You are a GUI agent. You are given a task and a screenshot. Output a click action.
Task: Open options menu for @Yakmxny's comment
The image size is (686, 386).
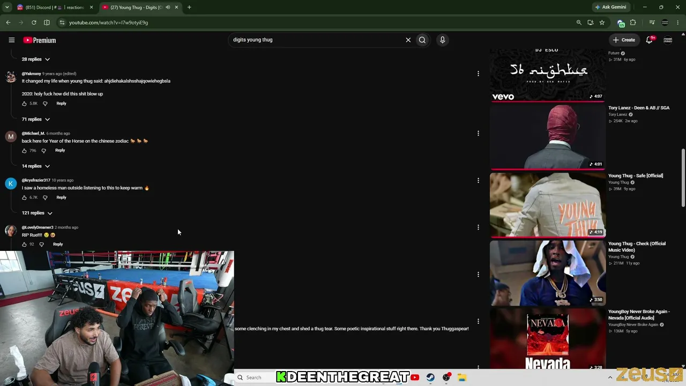478,73
